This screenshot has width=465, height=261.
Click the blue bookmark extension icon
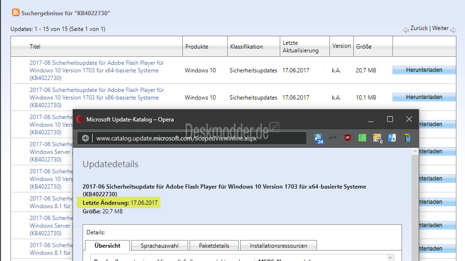click(407, 138)
